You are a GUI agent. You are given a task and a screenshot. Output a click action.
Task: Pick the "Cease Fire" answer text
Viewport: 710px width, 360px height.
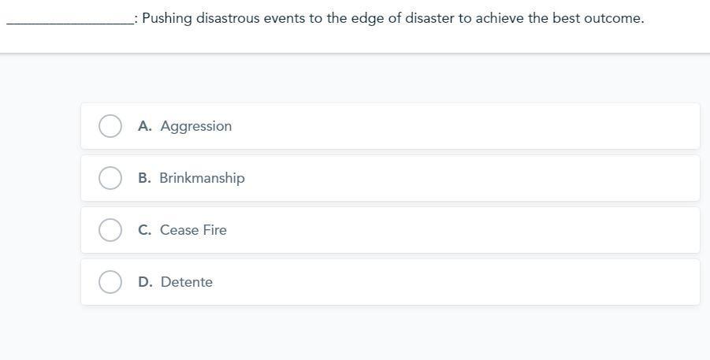(193, 230)
